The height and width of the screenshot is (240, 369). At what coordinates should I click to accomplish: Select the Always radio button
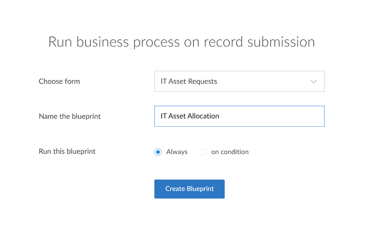click(158, 152)
